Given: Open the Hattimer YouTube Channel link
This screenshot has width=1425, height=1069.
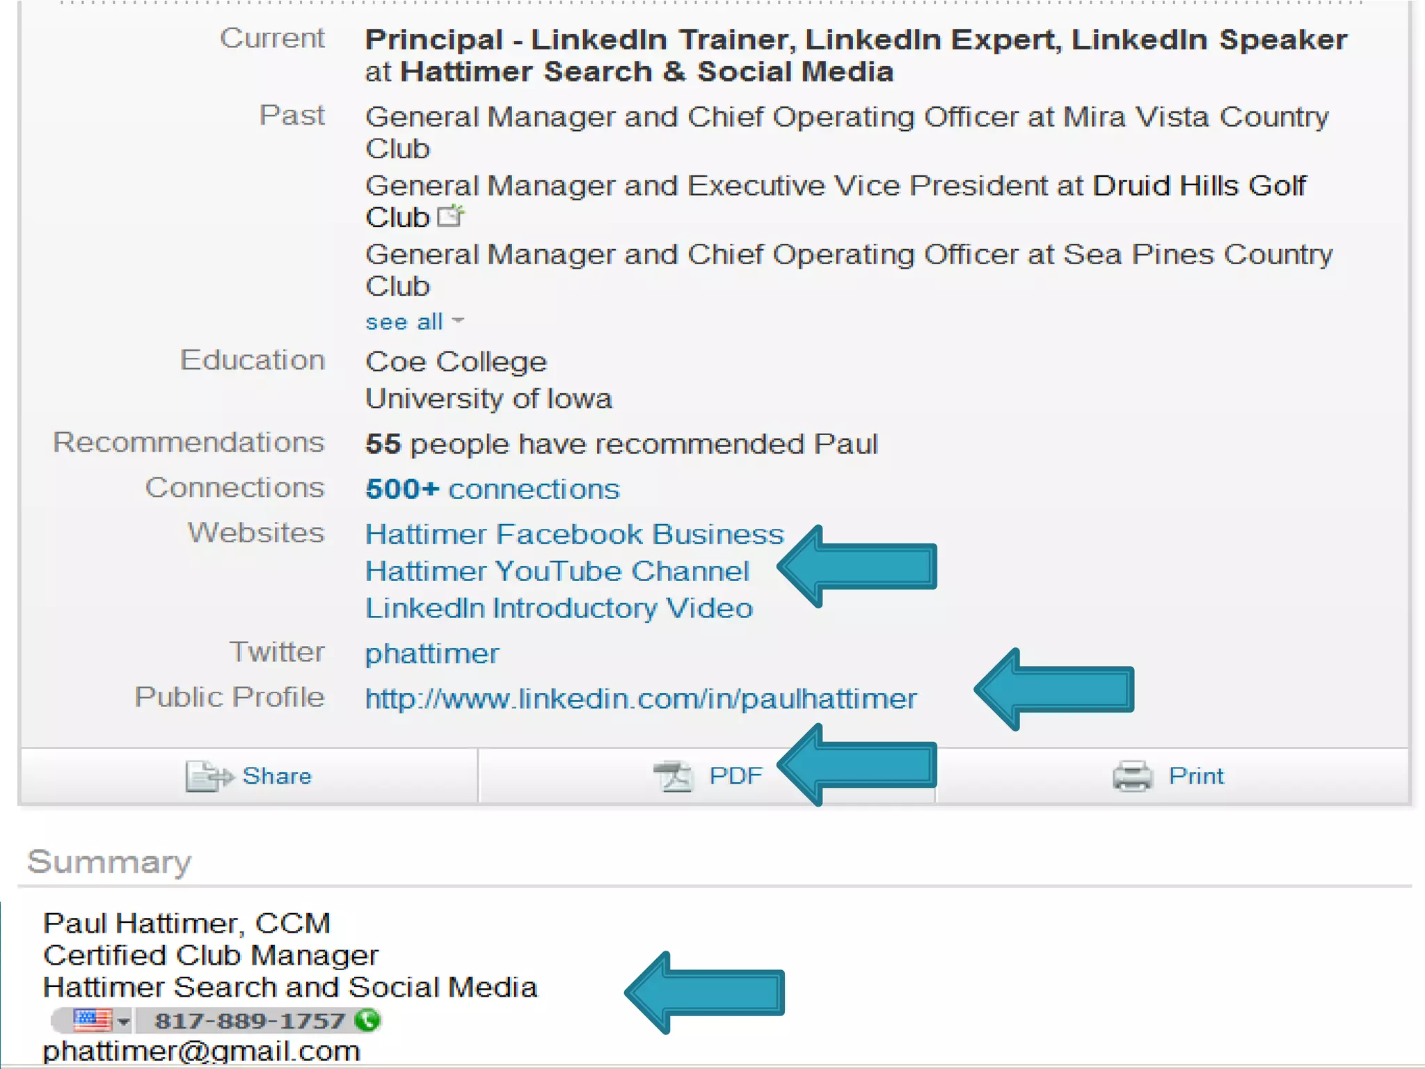Looking at the screenshot, I should coord(557,571).
